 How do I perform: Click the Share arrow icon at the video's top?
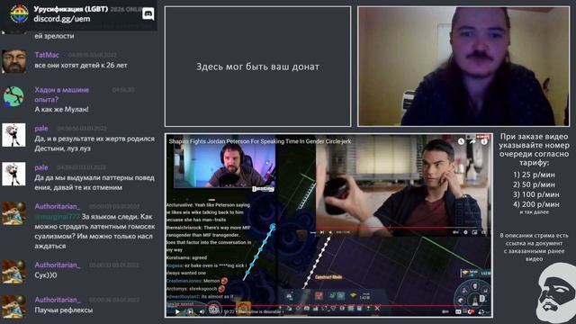(x=472, y=141)
